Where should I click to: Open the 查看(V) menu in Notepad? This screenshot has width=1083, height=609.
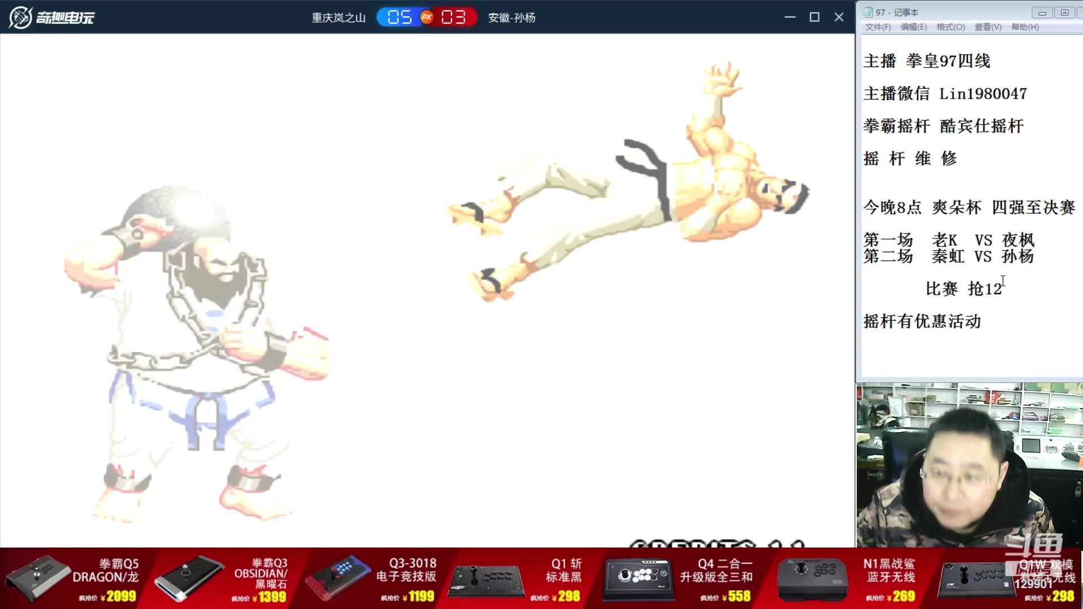pos(988,27)
